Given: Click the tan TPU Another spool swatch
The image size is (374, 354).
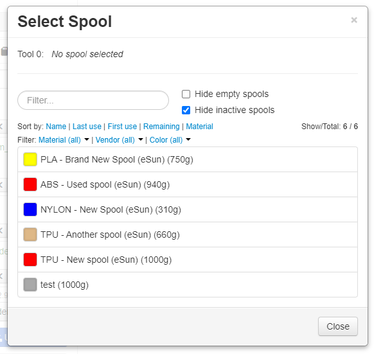Looking at the screenshot, I should [x=30, y=235].
